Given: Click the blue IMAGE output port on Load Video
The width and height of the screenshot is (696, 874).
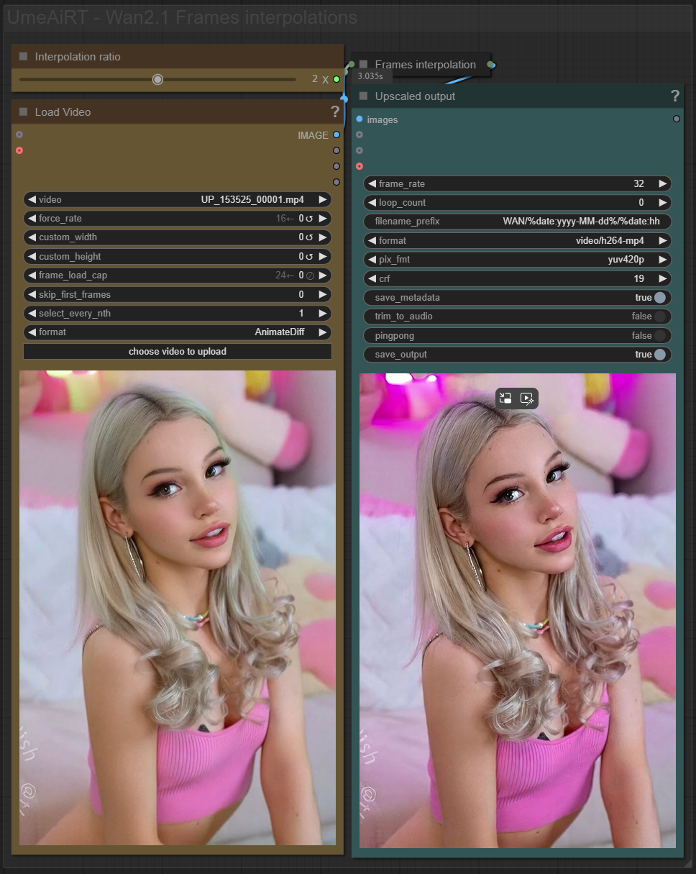Looking at the screenshot, I should [336, 135].
